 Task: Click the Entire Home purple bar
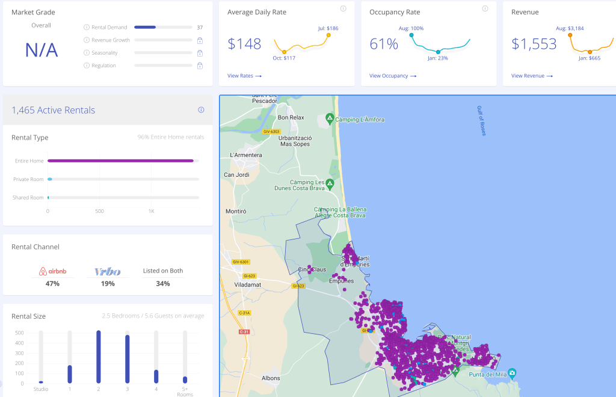click(120, 161)
